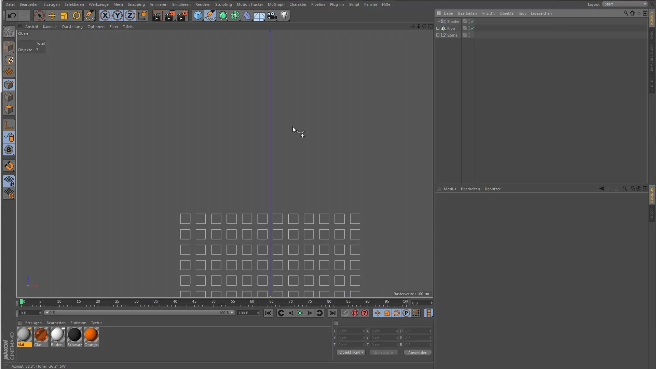Click the green array cloner icon

[x=235, y=15]
